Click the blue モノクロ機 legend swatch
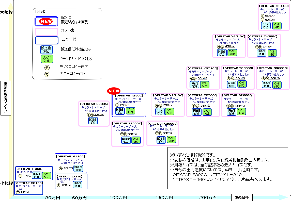This screenshot has width=291, height=201. coord(47,40)
